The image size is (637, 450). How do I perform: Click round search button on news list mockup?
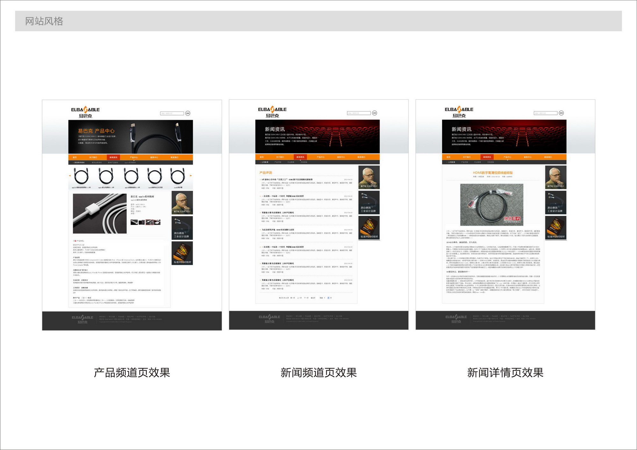pyautogui.click(x=375, y=113)
